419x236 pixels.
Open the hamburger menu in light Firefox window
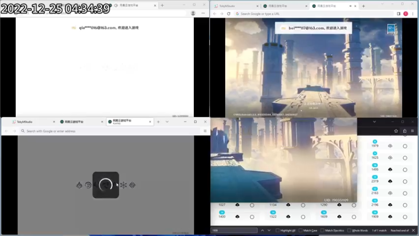tap(205, 131)
